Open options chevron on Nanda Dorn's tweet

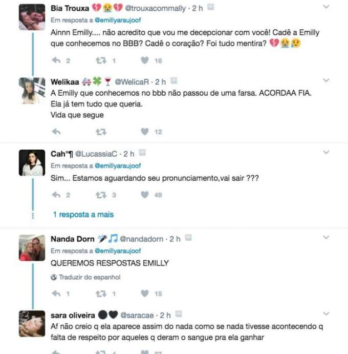326,237
